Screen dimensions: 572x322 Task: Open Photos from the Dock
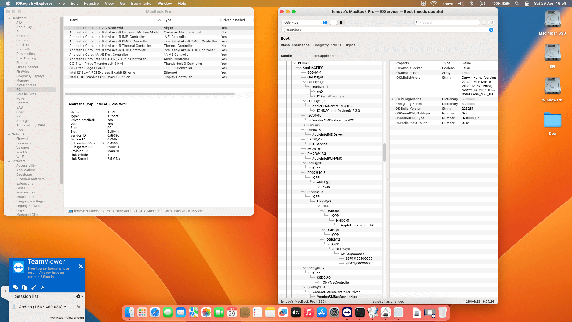[206, 312]
